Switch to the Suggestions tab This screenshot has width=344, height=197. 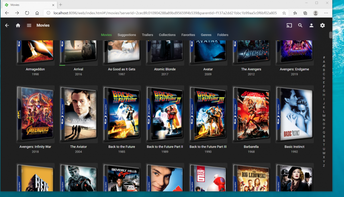[127, 35]
